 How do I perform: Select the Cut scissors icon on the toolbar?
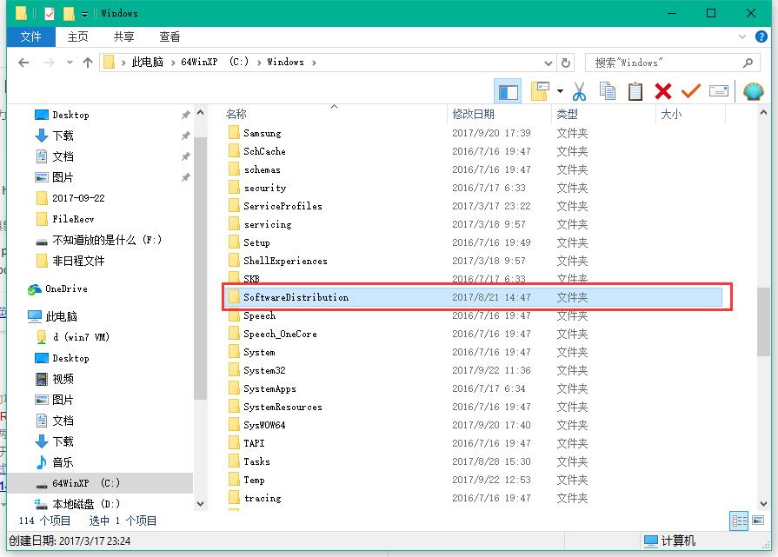[x=578, y=90]
